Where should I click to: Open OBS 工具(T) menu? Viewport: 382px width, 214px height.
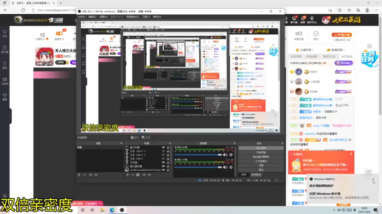(x=146, y=17)
